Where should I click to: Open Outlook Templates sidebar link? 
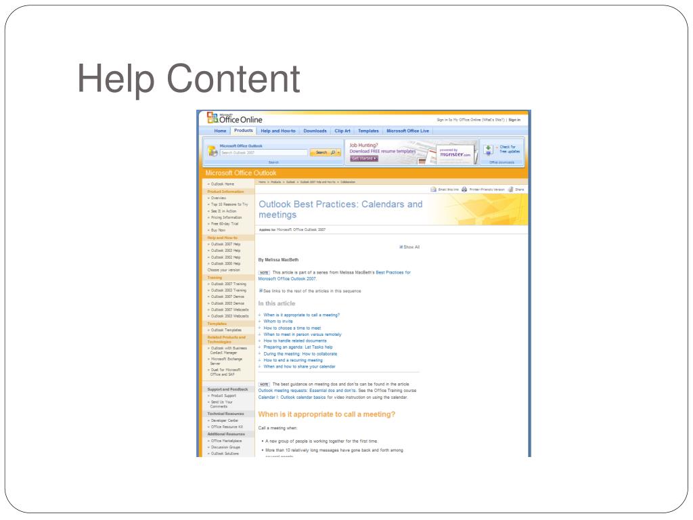click(226, 330)
